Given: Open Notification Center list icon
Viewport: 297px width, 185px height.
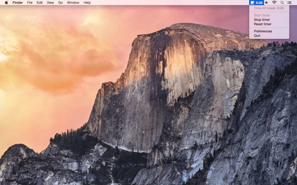Looking at the screenshot, I should click(289, 2).
